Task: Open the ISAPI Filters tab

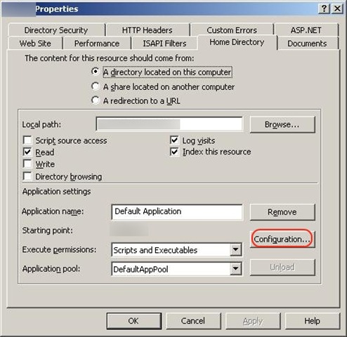Action: (x=164, y=44)
